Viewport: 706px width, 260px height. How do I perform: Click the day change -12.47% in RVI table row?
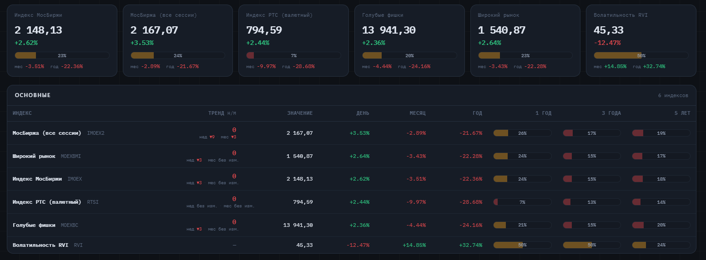pos(358,245)
